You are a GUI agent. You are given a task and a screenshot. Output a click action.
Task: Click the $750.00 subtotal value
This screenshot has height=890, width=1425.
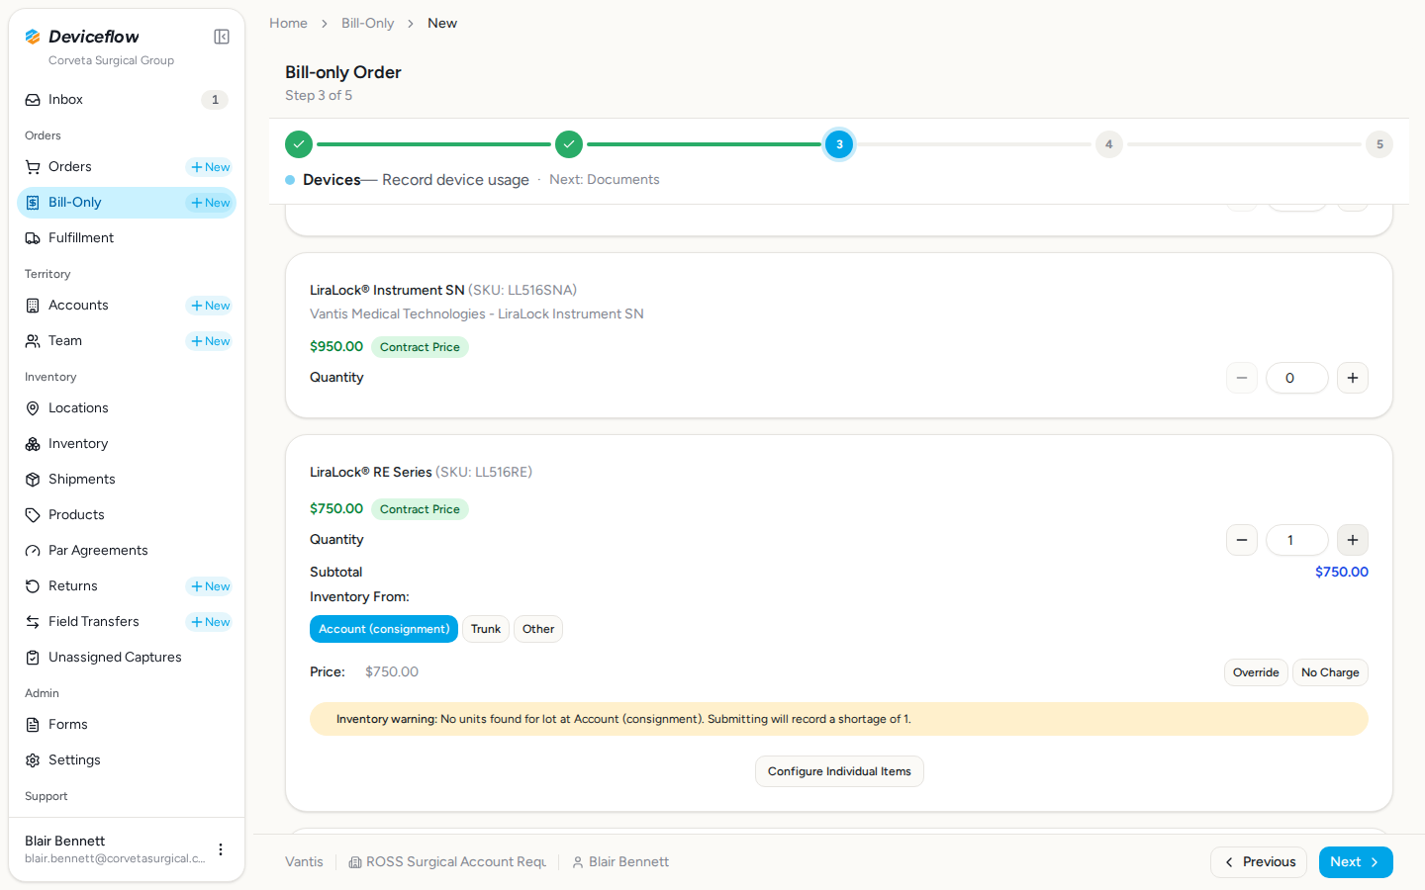point(1342,572)
